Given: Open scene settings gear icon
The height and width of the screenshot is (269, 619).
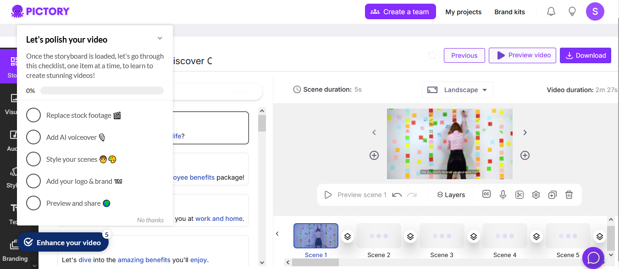Looking at the screenshot, I should click(x=536, y=195).
